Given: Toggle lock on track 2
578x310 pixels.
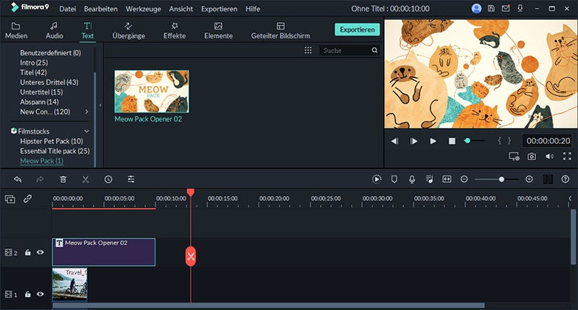Looking at the screenshot, I should tap(27, 252).
